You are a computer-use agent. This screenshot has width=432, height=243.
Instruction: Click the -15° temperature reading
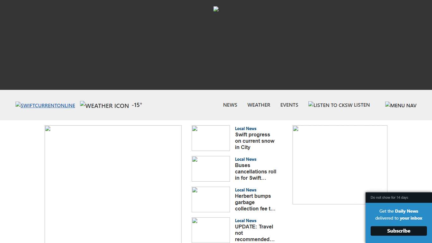[137, 105]
